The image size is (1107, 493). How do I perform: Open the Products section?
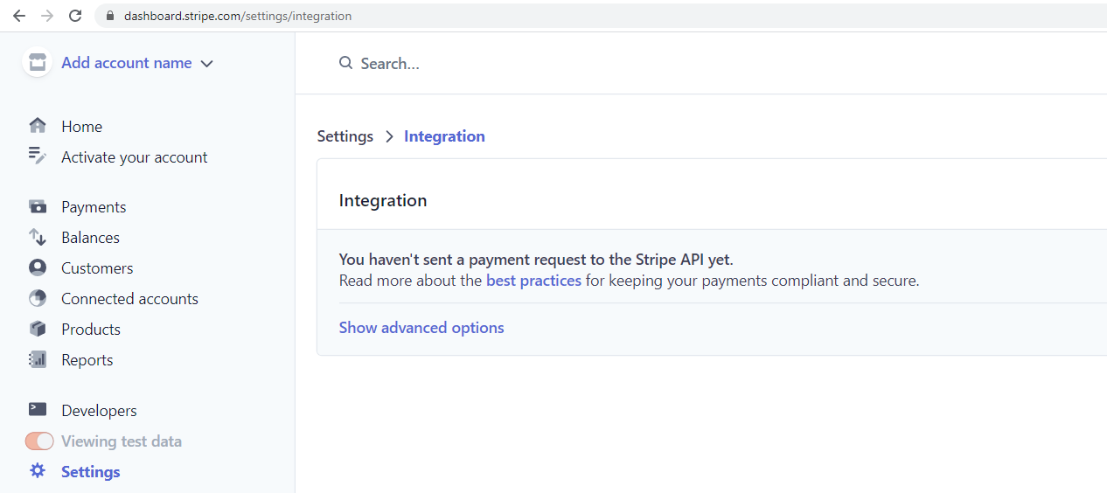(x=91, y=330)
